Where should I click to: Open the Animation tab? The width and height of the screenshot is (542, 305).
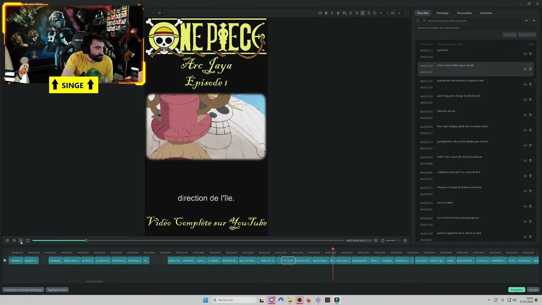(x=486, y=13)
